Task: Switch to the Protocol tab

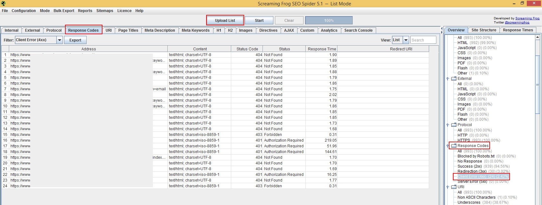Action: pyautogui.click(x=54, y=30)
